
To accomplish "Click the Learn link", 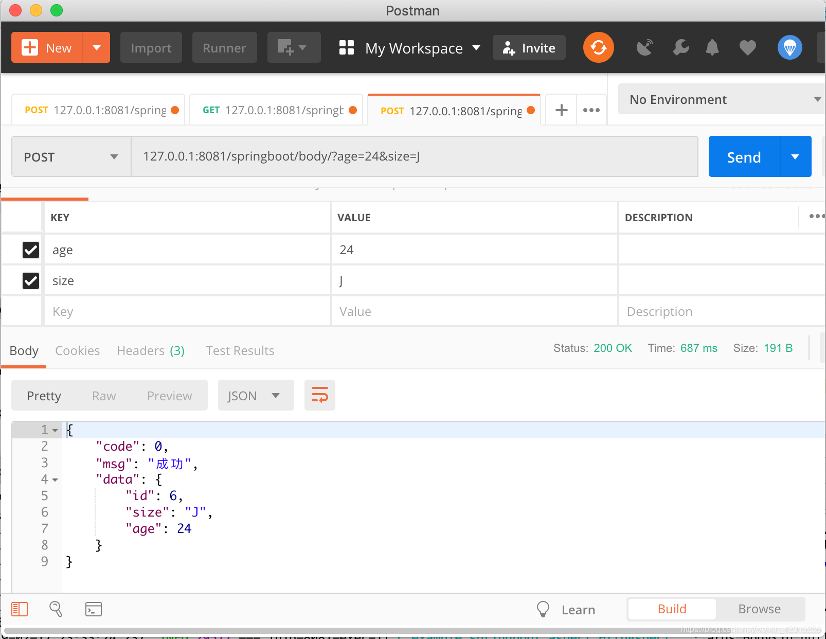I will (x=578, y=610).
